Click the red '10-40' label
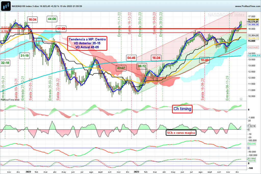Screen dimensions: 261x174 (204, 60)
